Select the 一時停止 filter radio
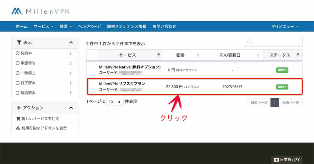 point(18,73)
